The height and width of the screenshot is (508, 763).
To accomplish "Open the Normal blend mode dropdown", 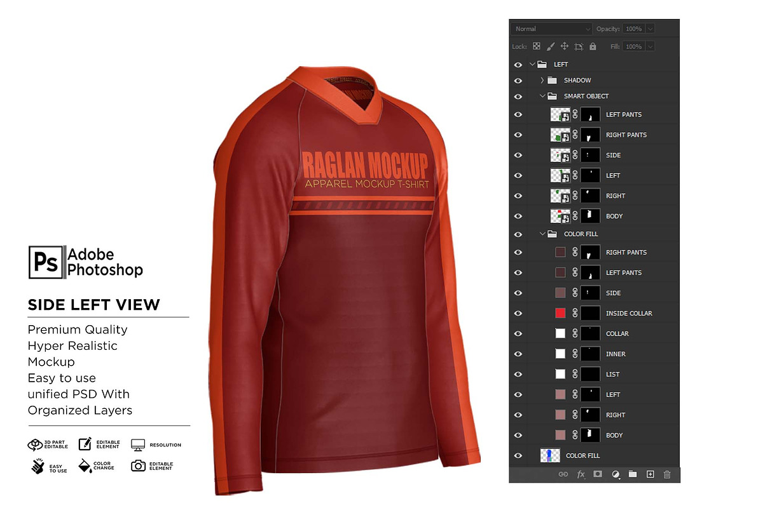I will coord(552,29).
